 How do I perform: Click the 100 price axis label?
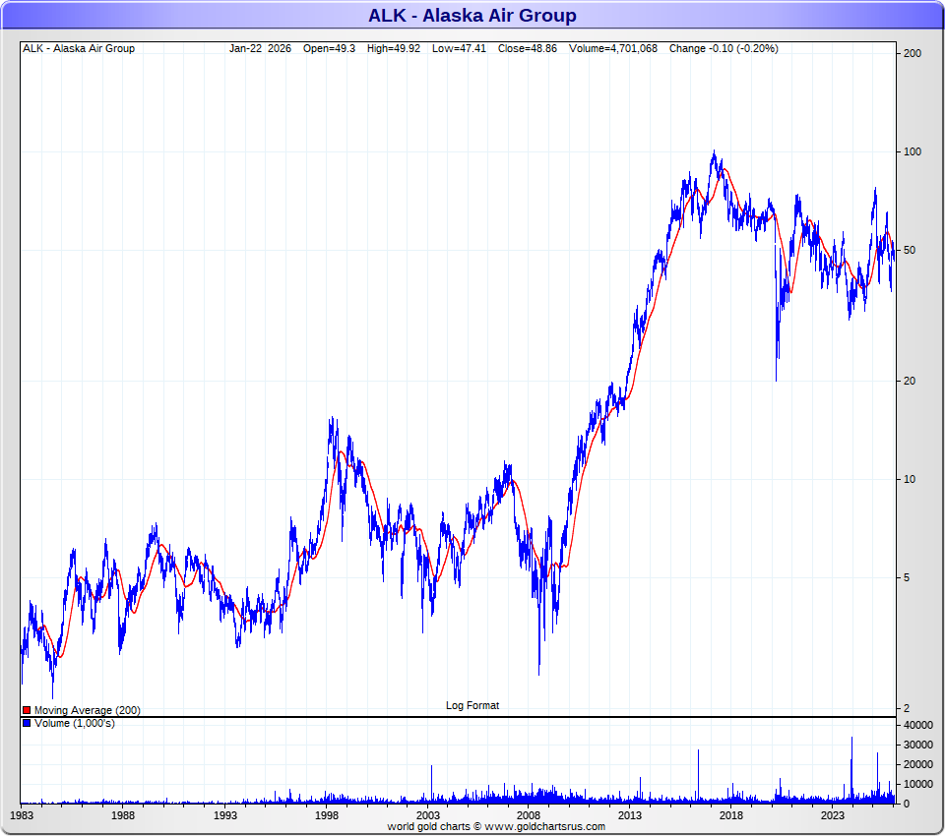click(x=913, y=151)
